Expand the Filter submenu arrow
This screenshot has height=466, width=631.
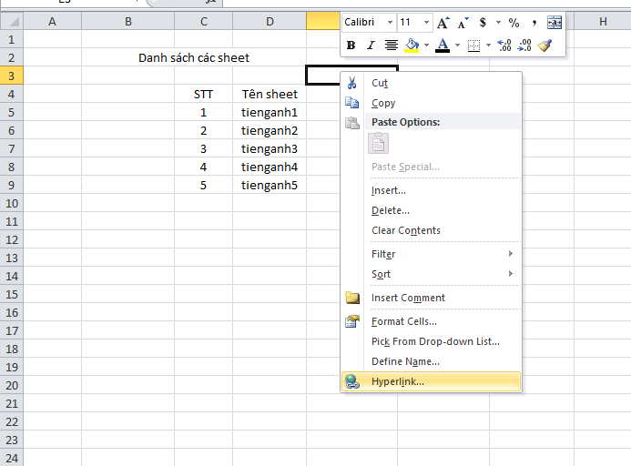coord(510,254)
